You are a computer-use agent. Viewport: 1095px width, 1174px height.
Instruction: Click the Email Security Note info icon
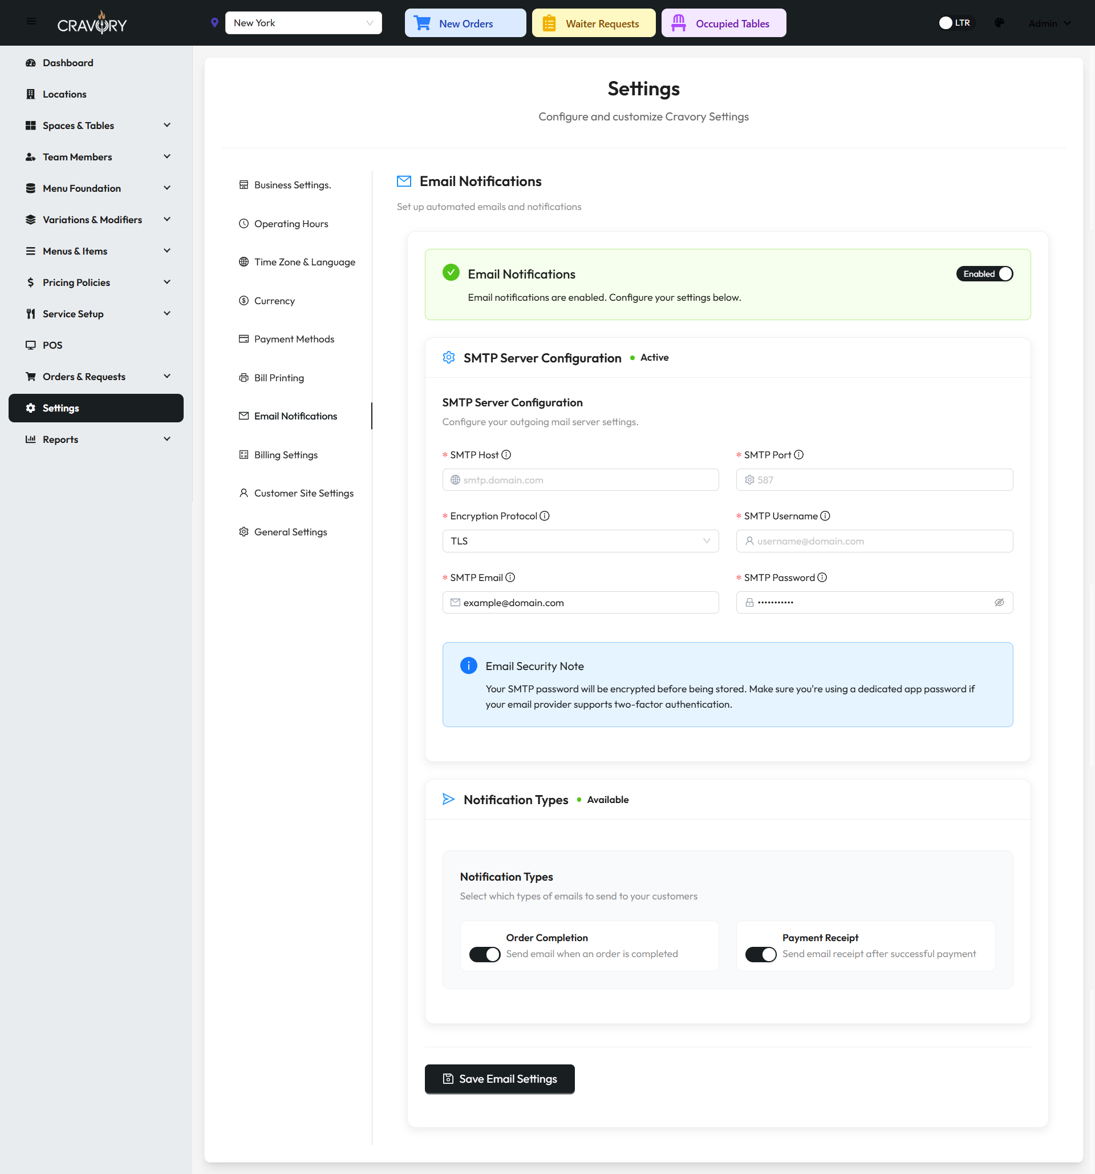[x=468, y=666]
